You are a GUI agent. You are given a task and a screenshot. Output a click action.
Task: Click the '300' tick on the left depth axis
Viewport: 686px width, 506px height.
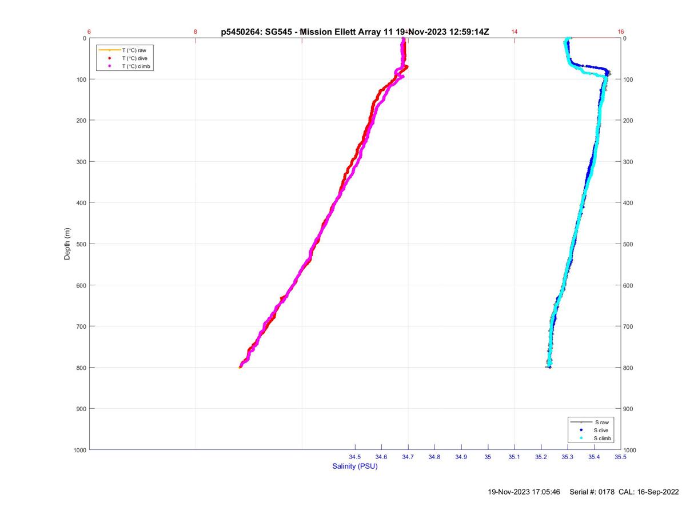pos(81,162)
